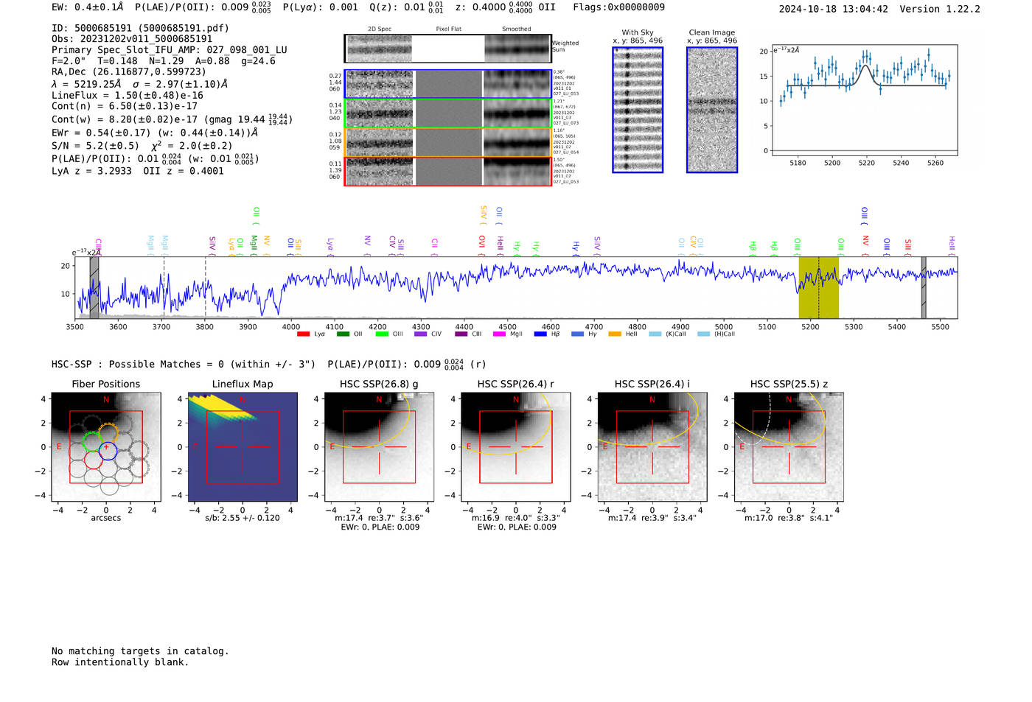Click the timestamp 2024-10-18 13:04:42
Screen dimensions: 1032x702
point(834,10)
